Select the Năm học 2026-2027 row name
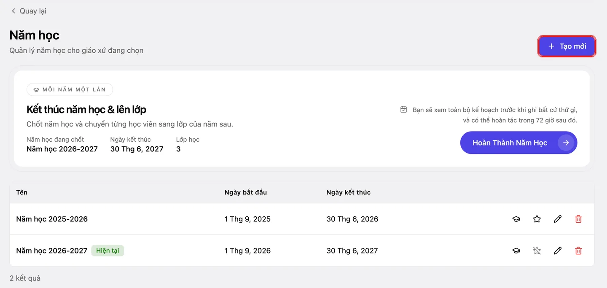This screenshot has width=607, height=288. 52,250
